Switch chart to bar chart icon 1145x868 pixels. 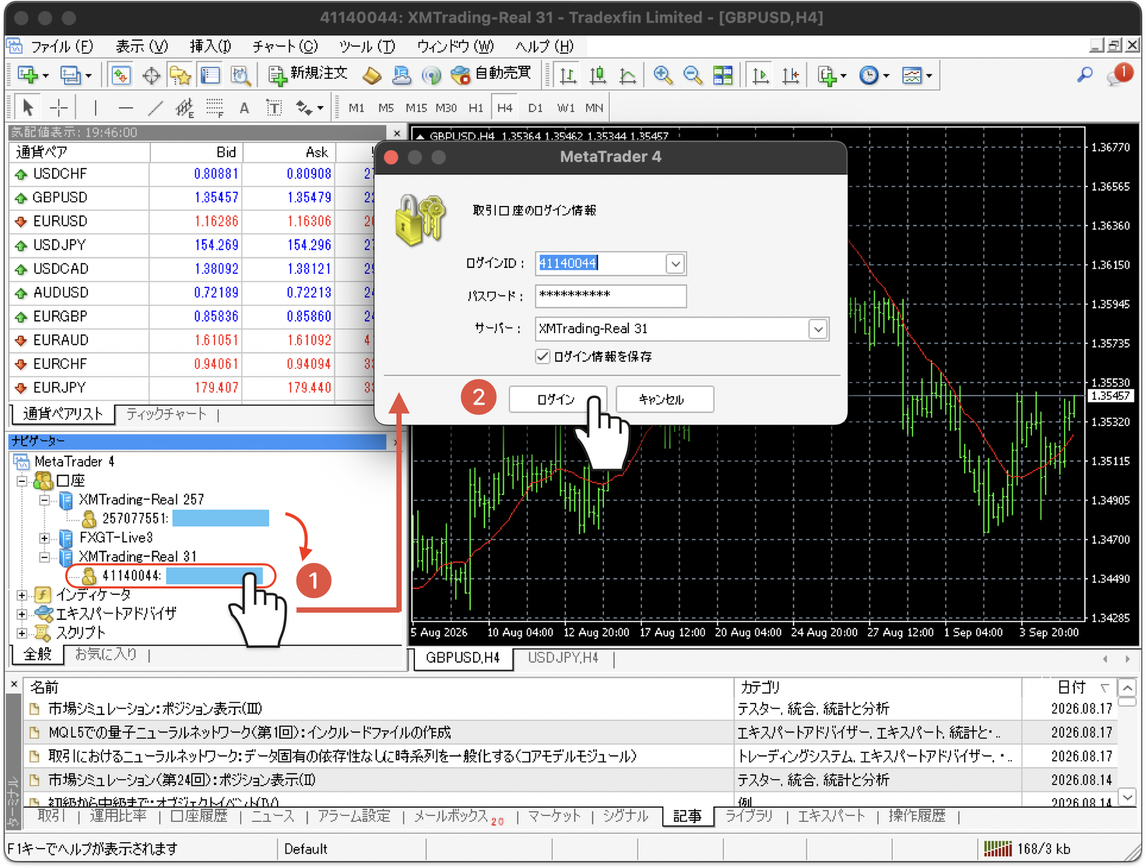(568, 75)
